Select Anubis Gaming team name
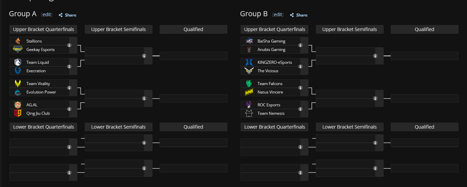This screenshot has width=467, height=187. point(272,50)
